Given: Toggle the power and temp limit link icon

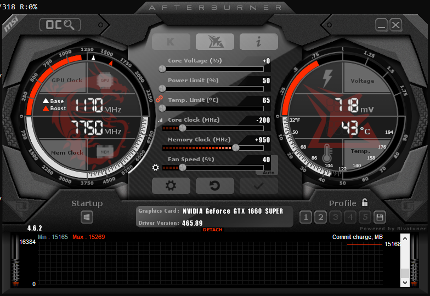Looking at the screenshot, I should (x=159, y=99).
